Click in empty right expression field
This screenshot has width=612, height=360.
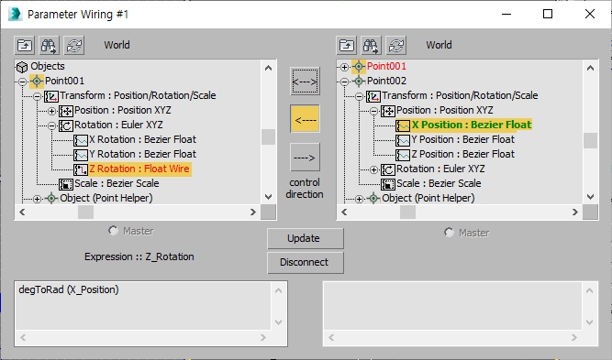click(452, 306)
